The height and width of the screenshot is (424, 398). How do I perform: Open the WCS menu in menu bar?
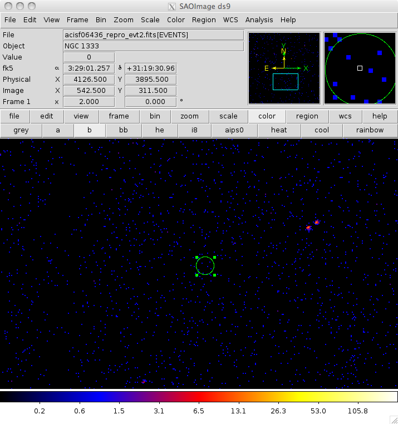click(x=230, y=19)
